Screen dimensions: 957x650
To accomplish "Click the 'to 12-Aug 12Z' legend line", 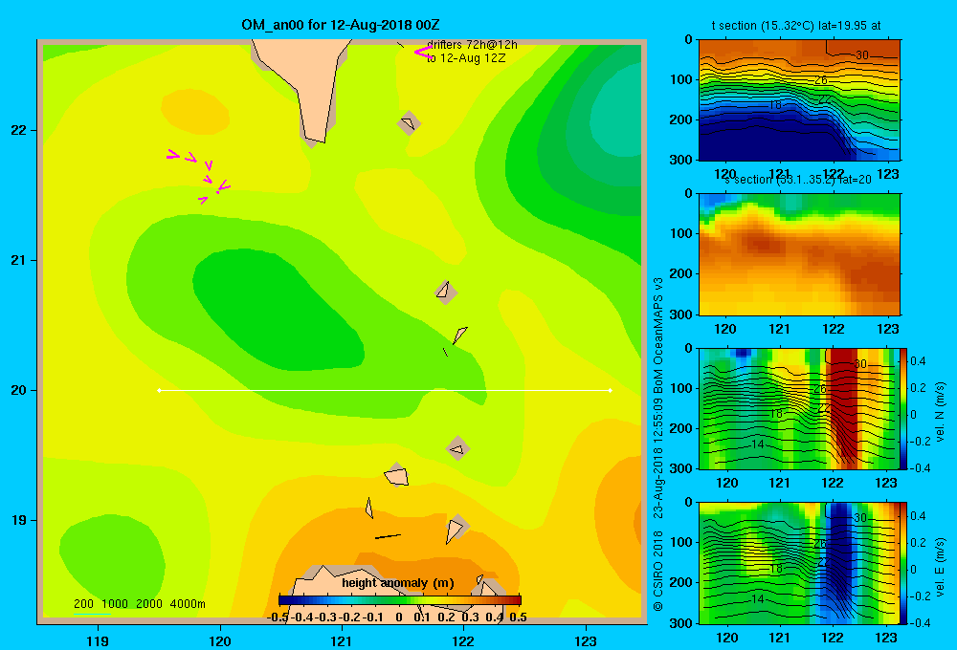I will coord(466,58).
